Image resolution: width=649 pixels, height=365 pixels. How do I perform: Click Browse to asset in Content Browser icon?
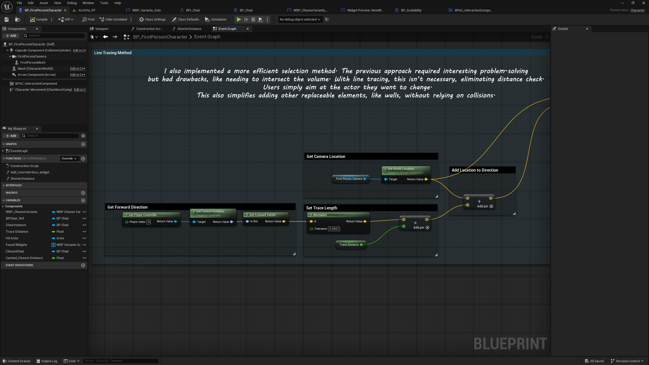tap(17, 20)
